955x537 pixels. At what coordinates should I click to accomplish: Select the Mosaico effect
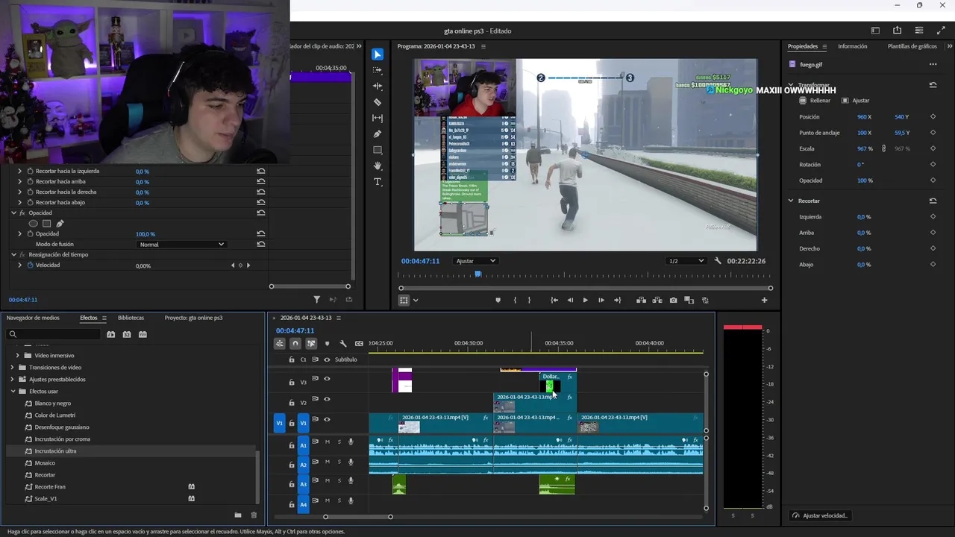(x=45, y=463)
